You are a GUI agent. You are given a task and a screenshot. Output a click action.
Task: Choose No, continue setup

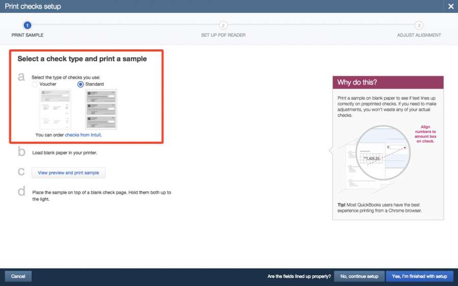(x=359, y=276)
